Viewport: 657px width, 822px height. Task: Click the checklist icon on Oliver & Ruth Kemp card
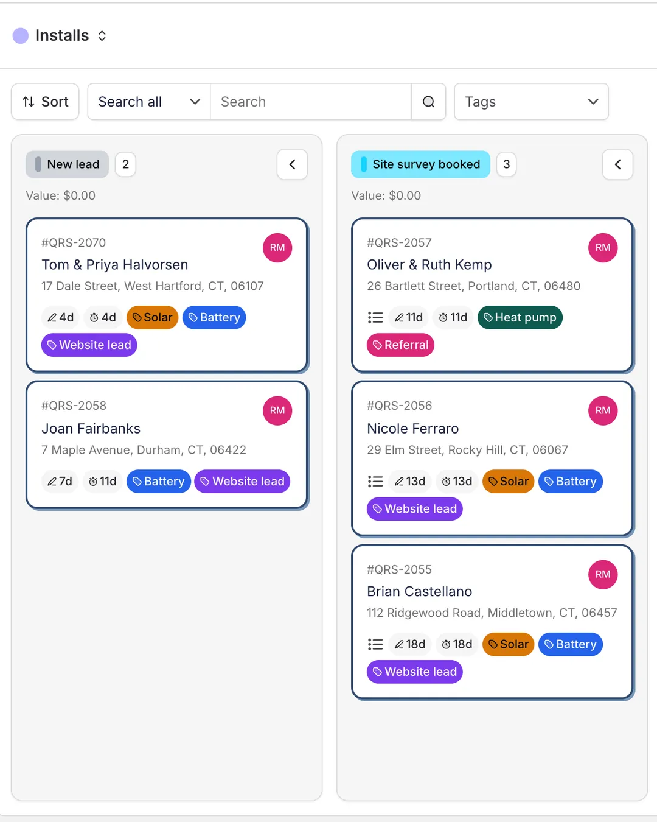pos(375,317)
